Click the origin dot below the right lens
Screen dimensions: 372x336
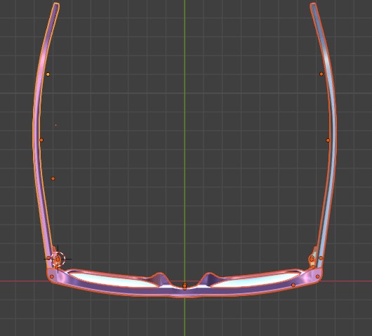pyautogui.click(x=293, y=285)
